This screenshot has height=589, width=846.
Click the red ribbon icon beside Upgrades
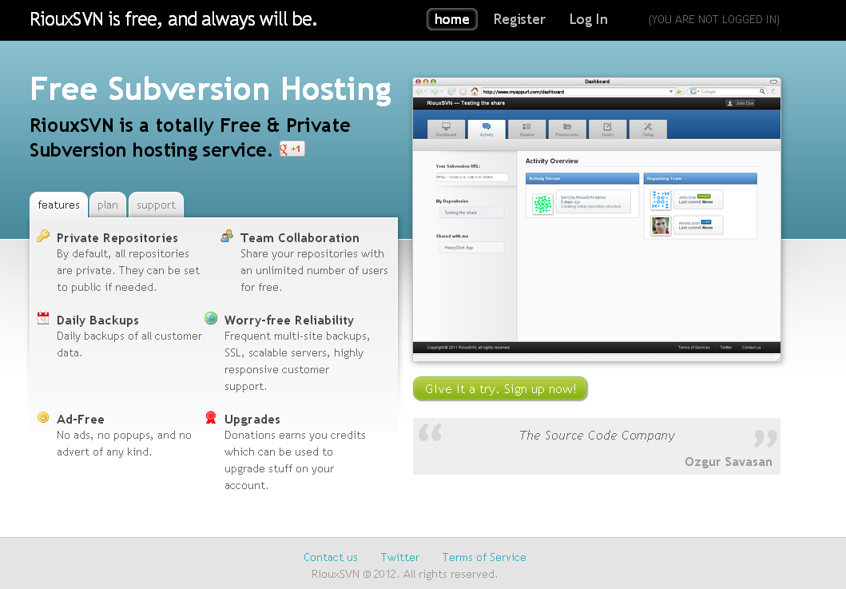tap(211, 417)
